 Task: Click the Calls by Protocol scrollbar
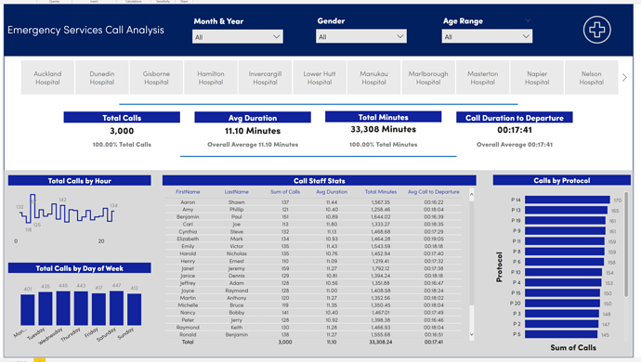click(626, 244)
